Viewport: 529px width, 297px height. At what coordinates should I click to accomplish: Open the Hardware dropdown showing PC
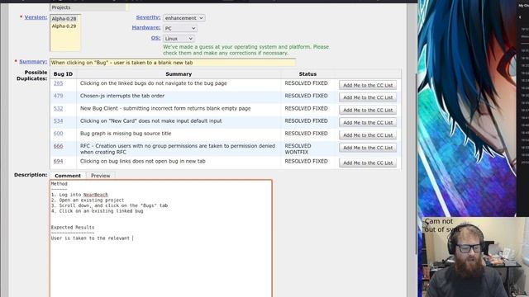pos(180,28)
